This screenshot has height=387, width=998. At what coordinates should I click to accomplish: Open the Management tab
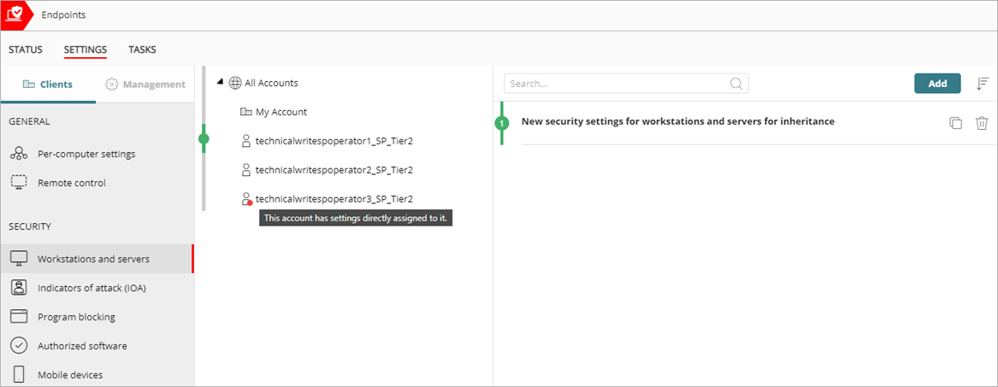click(x=145, y=85)
